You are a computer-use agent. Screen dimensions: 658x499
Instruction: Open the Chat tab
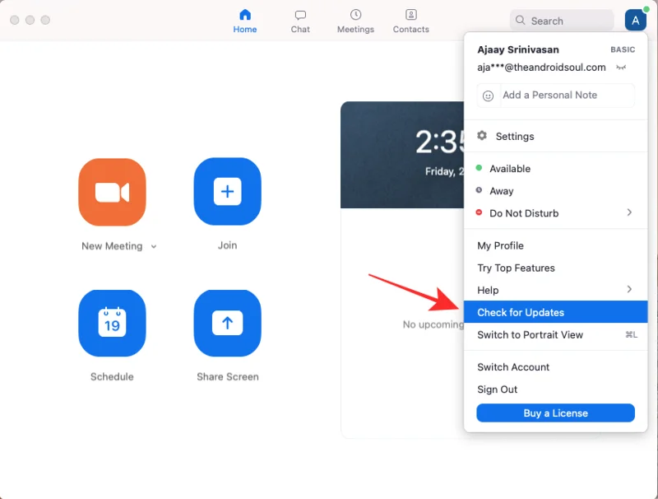300,21
